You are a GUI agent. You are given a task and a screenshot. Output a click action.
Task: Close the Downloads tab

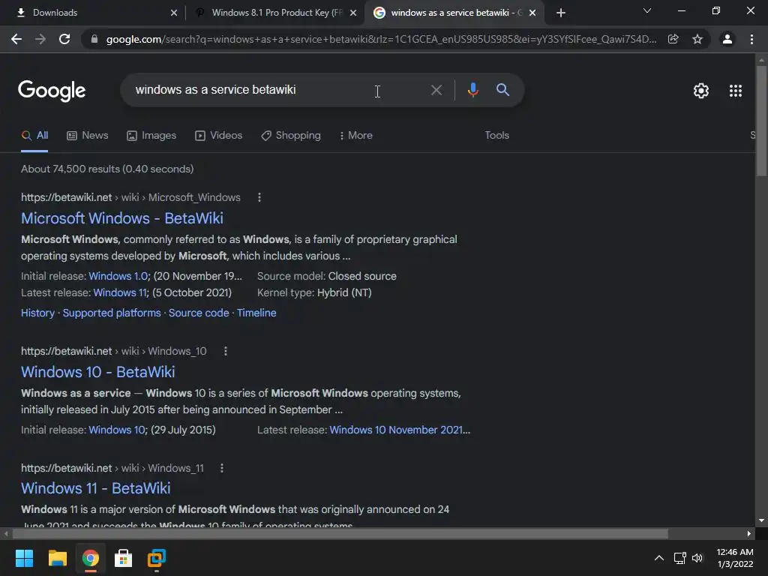[x=174, y=13]
